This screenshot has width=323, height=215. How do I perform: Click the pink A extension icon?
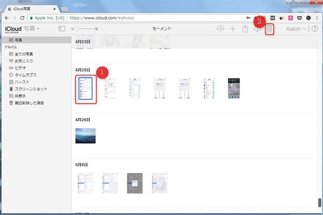[291, 18]
